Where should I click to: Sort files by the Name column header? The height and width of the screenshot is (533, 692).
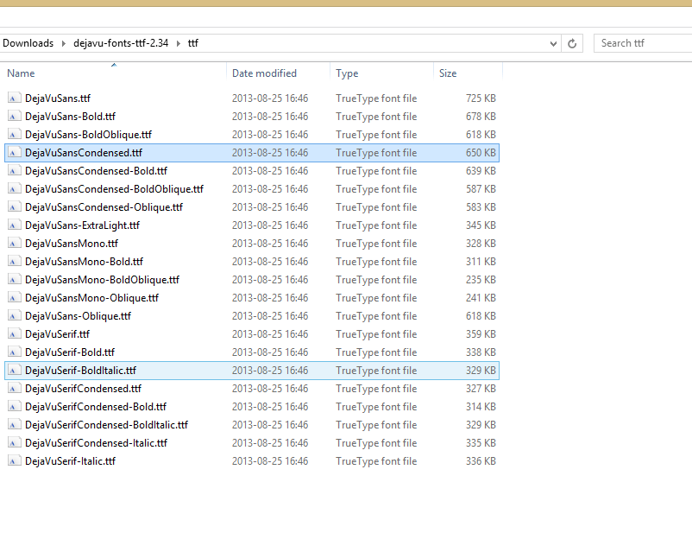pos(21,73)
